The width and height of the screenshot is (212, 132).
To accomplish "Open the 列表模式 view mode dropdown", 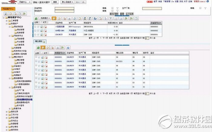I will 45,18.
